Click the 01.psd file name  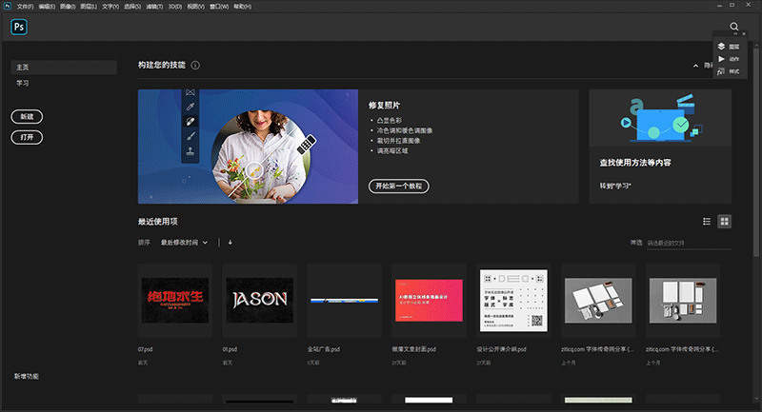click(x=230, y=349)
